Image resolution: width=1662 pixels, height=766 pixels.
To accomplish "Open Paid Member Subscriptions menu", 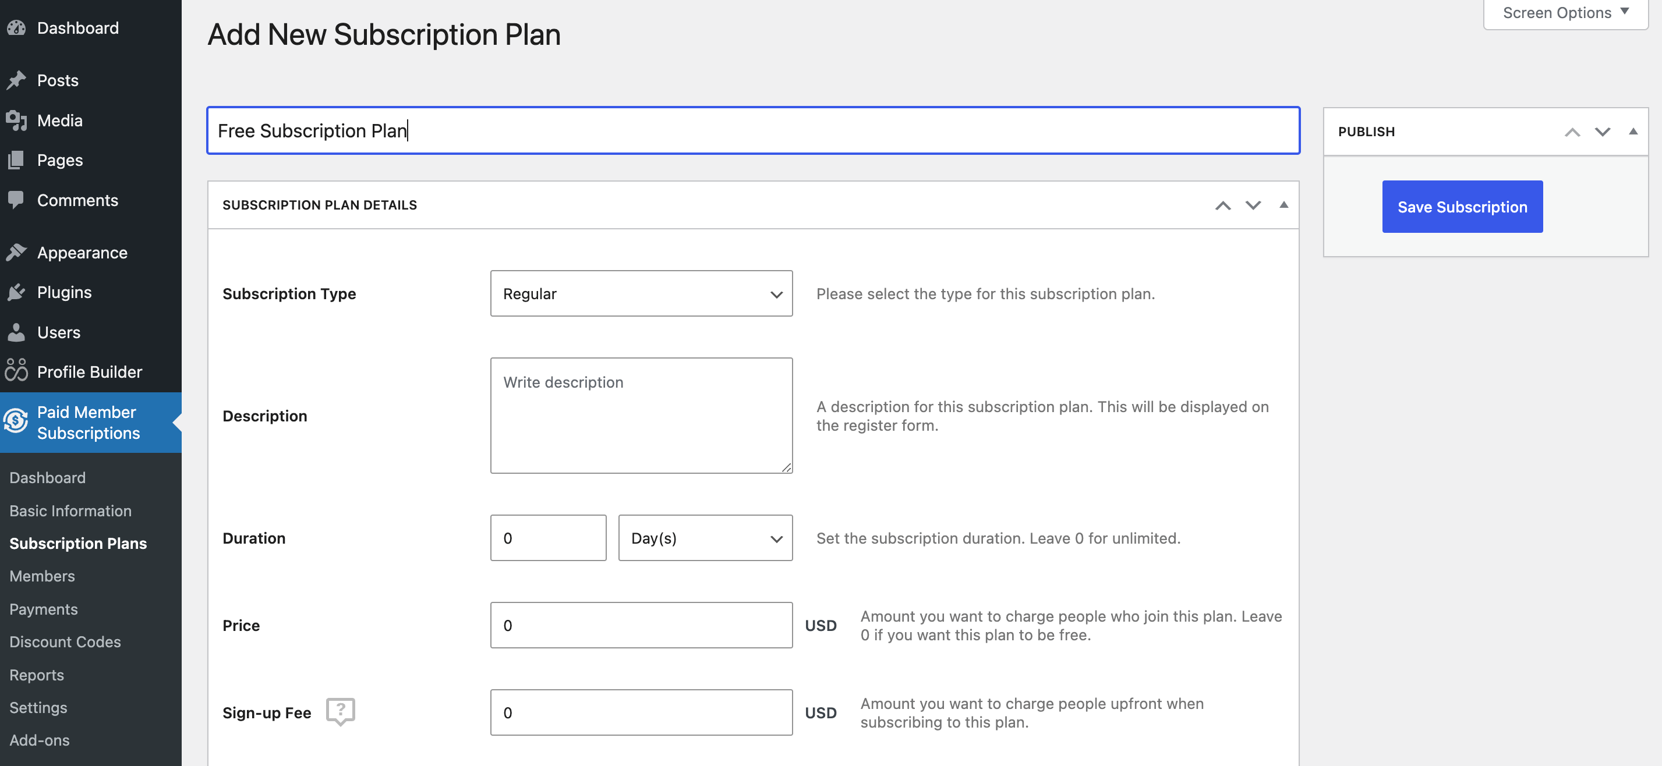I will pos(90,423).
